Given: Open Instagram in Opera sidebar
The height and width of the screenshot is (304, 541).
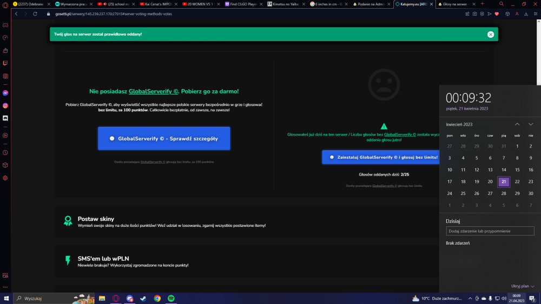Looking at the screenshot, I should pos(5,106).
